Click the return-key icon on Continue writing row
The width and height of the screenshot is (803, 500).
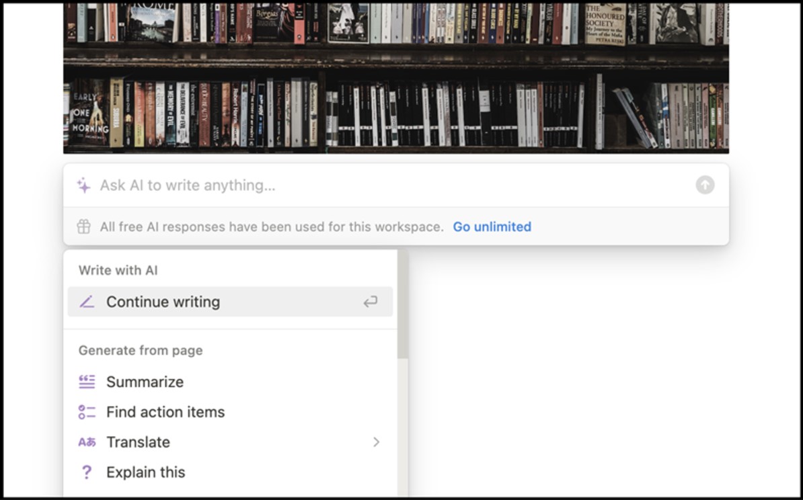tap(371, 302)
